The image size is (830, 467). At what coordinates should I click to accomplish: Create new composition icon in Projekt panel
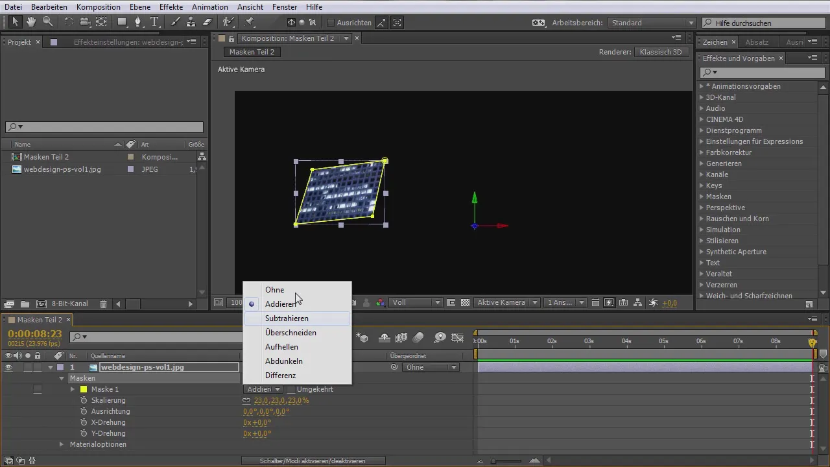(x=41, y=304)
